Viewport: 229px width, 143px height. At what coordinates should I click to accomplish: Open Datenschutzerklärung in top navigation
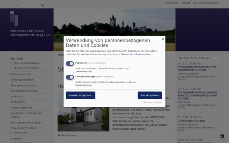[206, 3]
